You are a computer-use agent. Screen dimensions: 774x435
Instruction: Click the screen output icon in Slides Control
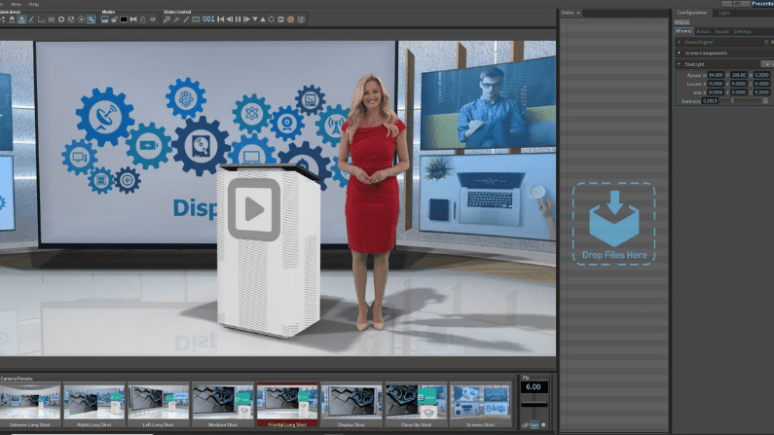(301, 19)
